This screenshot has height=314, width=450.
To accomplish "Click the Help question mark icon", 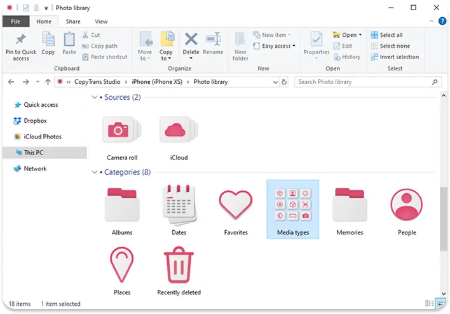I will pyautogui.click(x=442, y=21).
